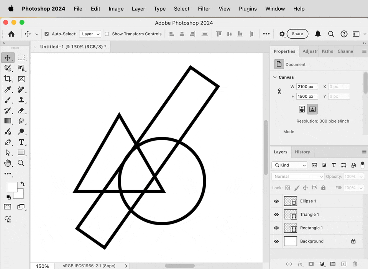
Task: Open the Adjustments tab
Action: 310,51
